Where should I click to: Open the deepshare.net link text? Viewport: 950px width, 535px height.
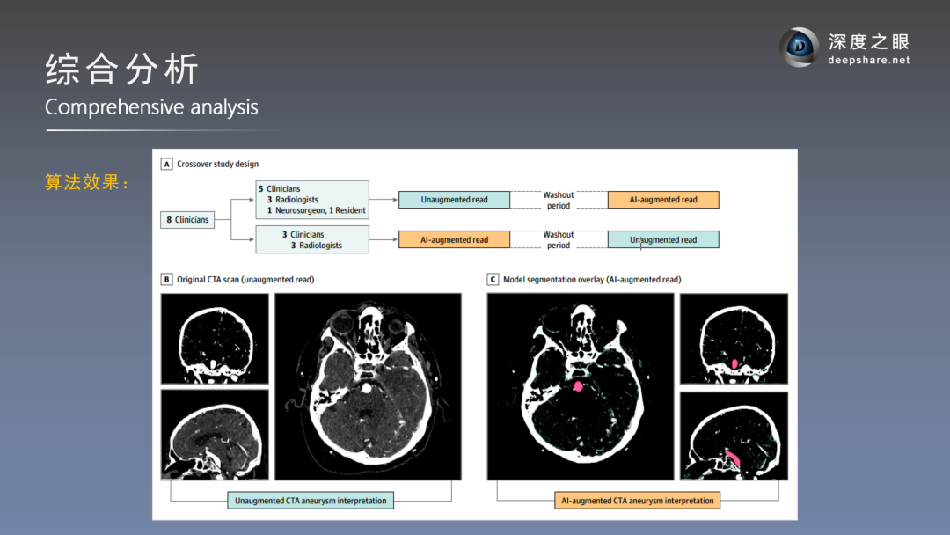coord(869,60)
